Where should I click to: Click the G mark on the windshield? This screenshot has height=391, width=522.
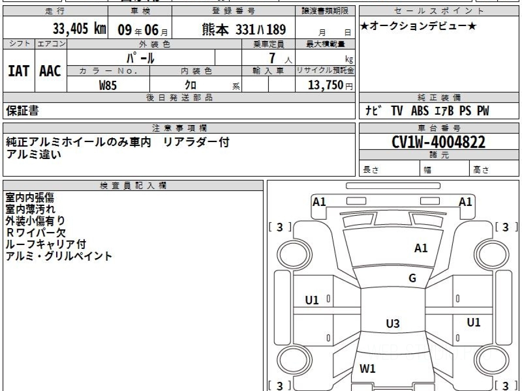pos(412,278)
